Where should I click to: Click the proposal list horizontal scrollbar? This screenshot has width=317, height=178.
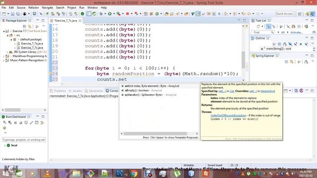coord(155,133)
